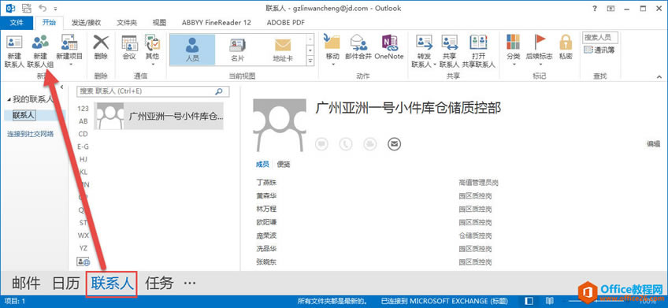Screen dimensions: 668x308
Task: Select the People (人员) view
Action: 192,50
